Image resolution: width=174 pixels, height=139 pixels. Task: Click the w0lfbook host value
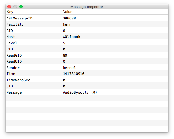pyautogui.click(x=71, y=37)
